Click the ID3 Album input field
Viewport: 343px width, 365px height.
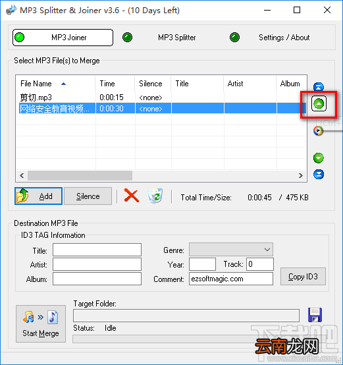97,279
